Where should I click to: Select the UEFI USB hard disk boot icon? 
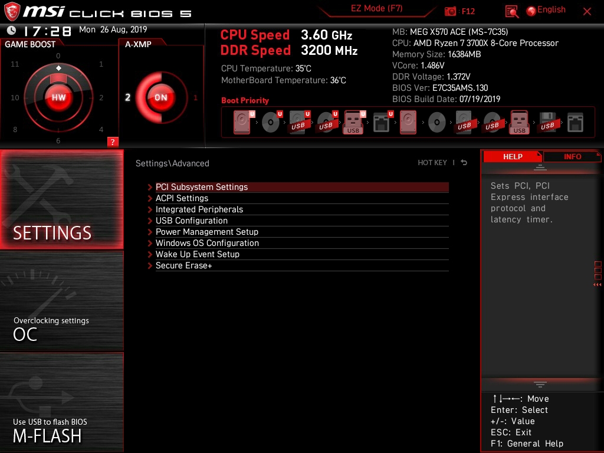point(299,122)
